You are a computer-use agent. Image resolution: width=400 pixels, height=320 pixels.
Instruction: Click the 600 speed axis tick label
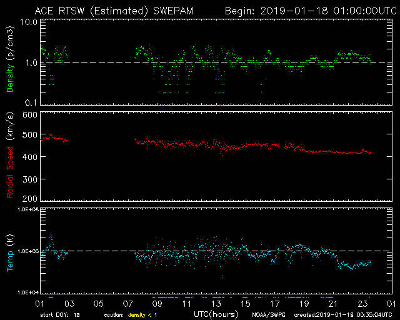pos(29,115)
